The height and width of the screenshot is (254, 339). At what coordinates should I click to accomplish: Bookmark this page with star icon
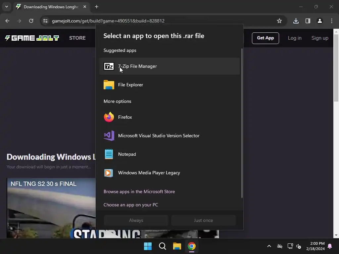coord(279,21)
